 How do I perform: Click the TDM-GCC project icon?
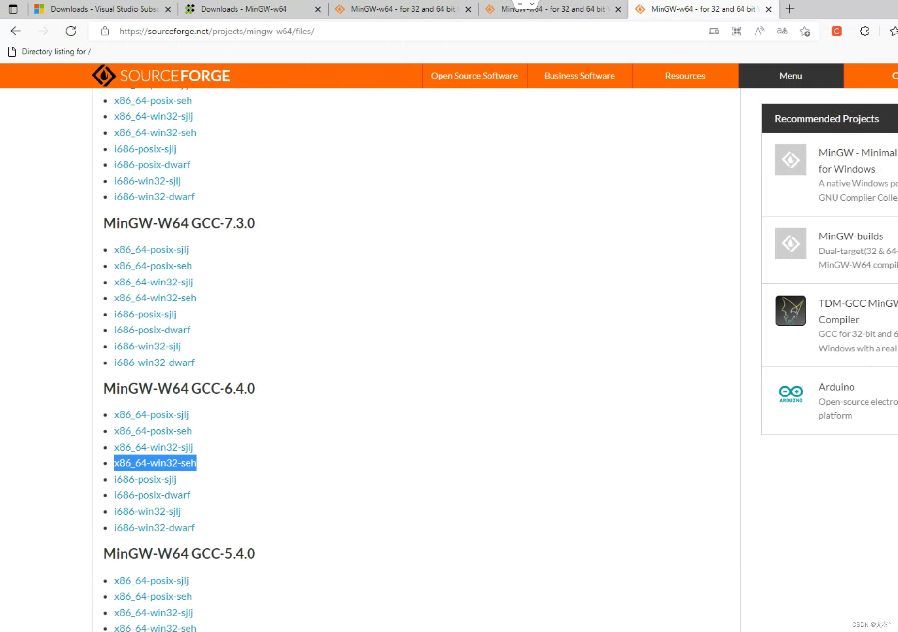tap(790, 311)
